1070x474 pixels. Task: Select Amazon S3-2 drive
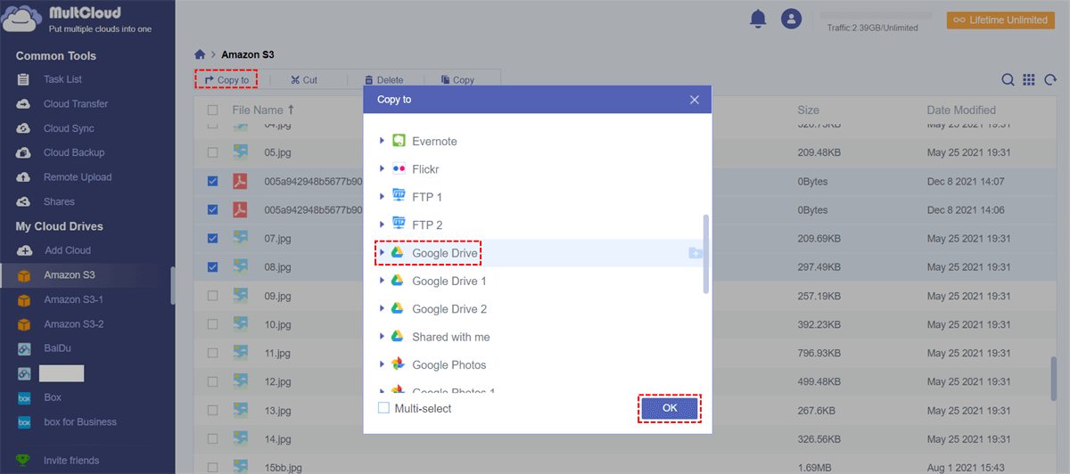tap(73, 324)
